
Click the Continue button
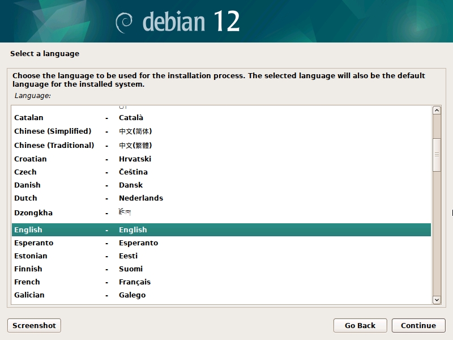pos(418,325)
